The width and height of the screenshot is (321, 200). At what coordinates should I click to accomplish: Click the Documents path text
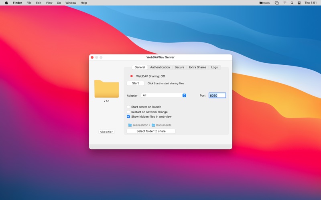point(164,125)
